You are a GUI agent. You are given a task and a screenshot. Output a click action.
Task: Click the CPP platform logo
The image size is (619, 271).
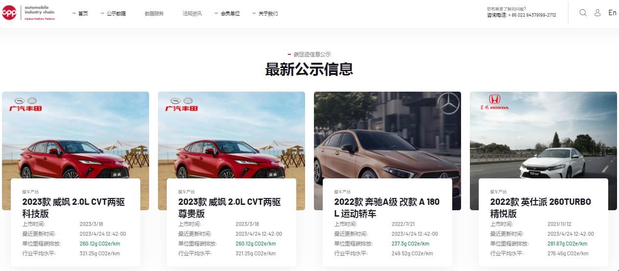pos(28,13)
